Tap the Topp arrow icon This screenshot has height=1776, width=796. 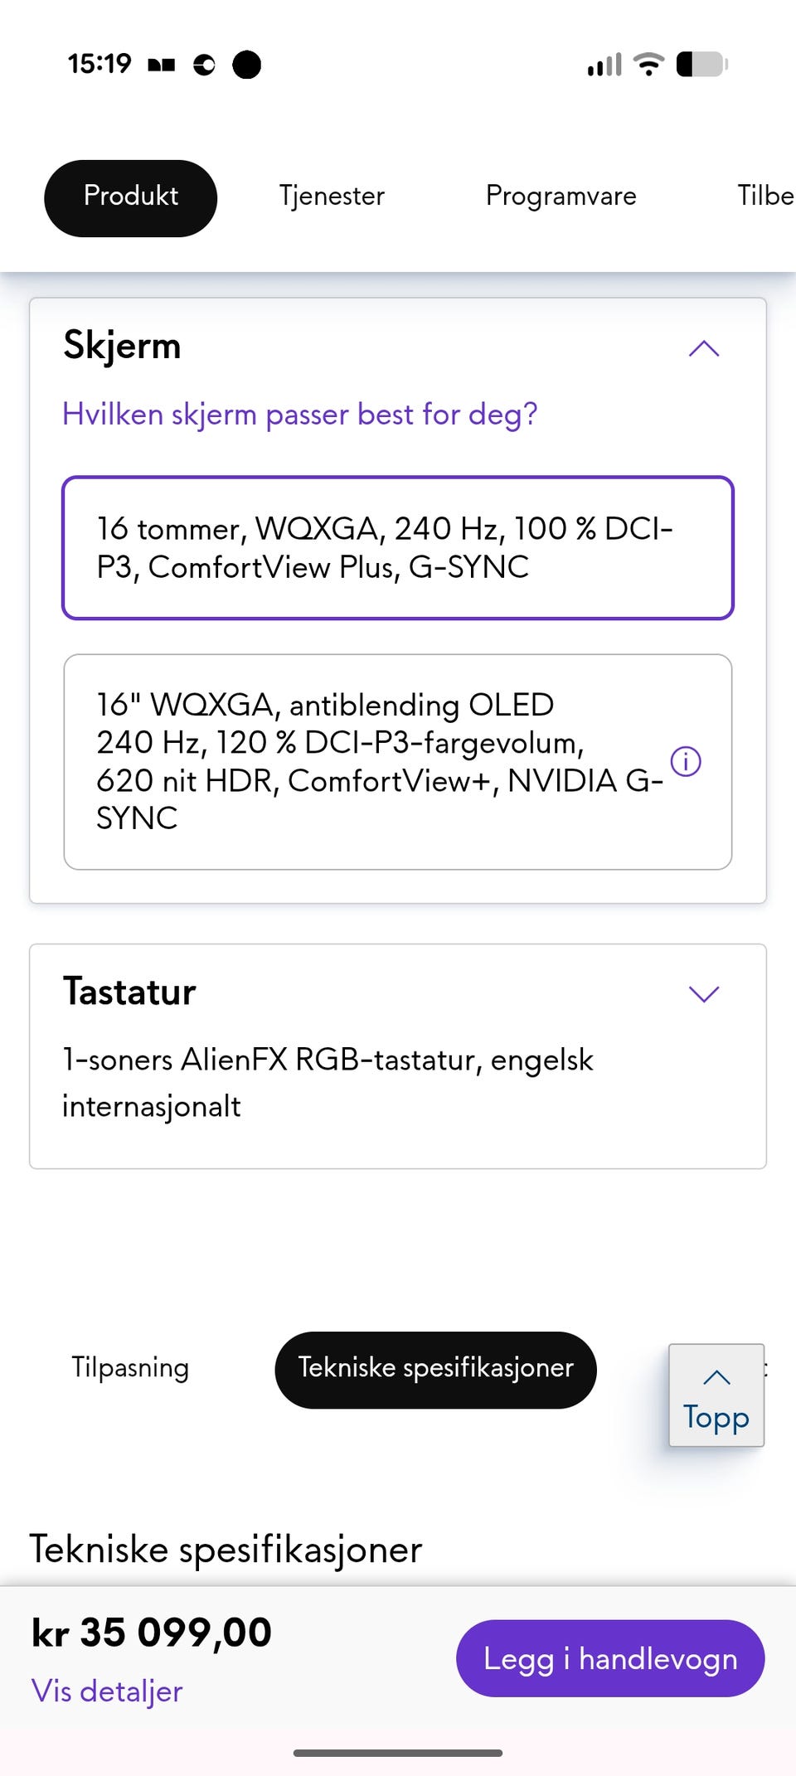716,1378
